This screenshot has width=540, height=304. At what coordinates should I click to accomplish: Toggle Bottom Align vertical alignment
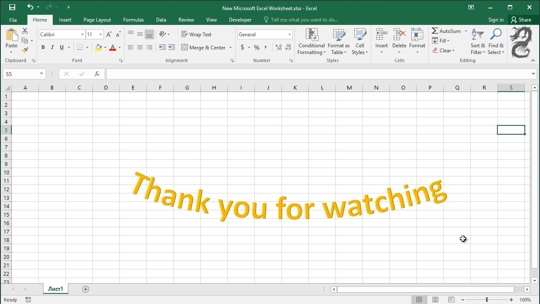[149, 35]
